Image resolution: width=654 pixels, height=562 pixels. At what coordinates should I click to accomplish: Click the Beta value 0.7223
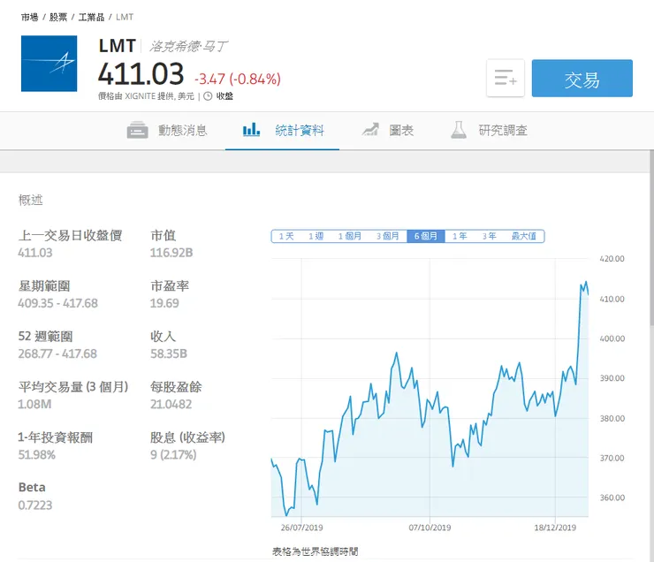(35, 505)
